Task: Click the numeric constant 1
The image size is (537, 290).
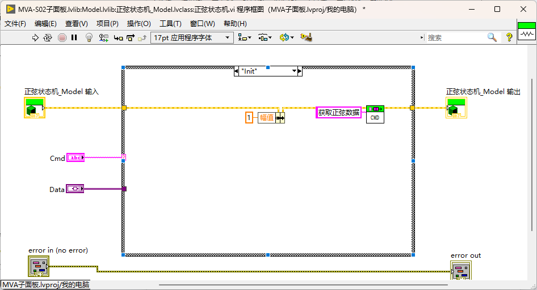Action: click(249, 117)
